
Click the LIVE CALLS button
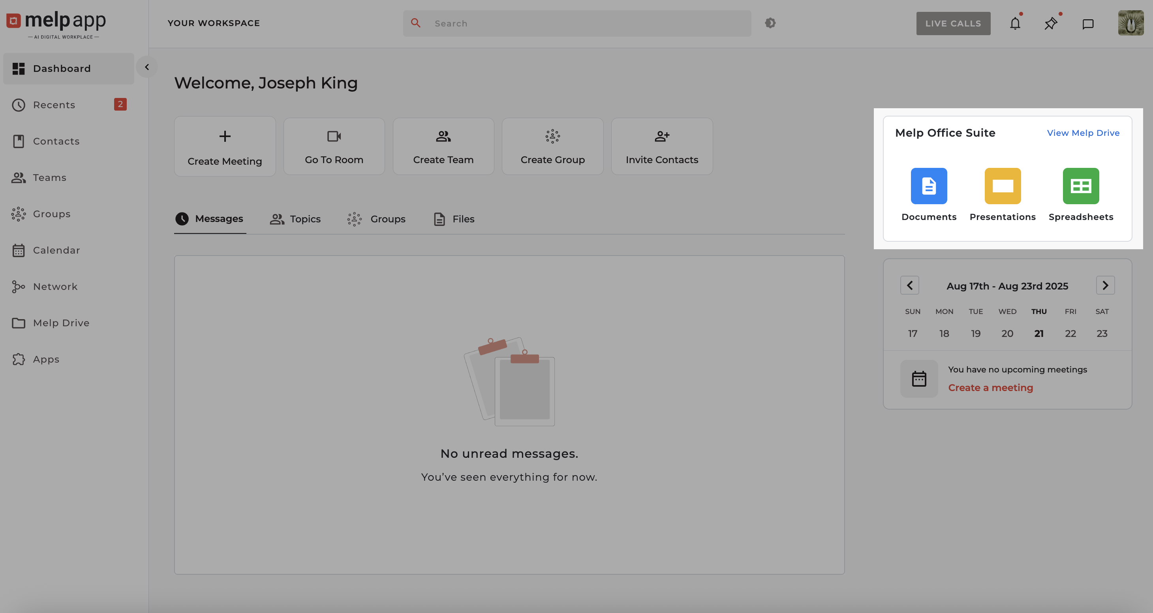click(953, 23)
